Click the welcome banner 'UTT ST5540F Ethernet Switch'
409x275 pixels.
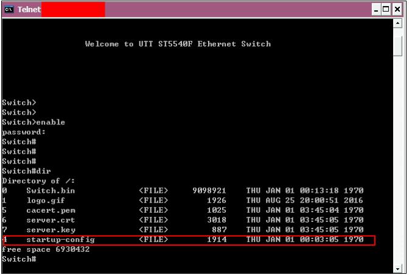click(x=204, y=44)
